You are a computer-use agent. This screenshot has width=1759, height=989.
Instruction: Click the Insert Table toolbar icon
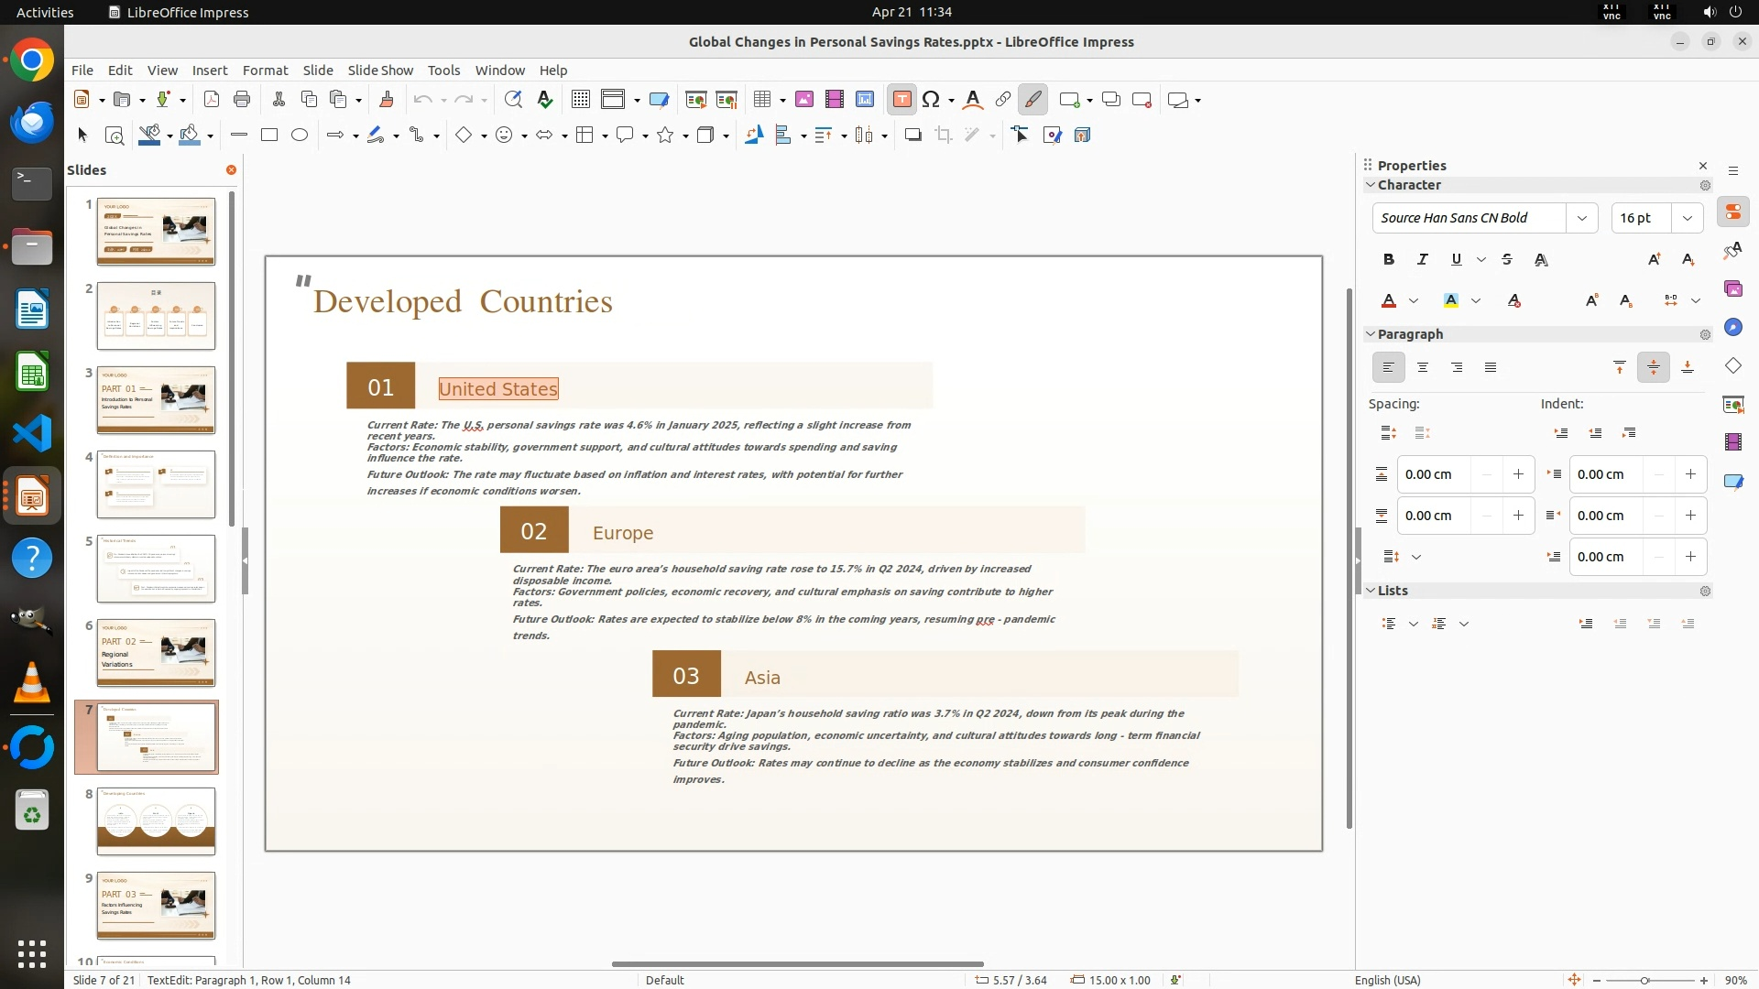coord(761,100)
